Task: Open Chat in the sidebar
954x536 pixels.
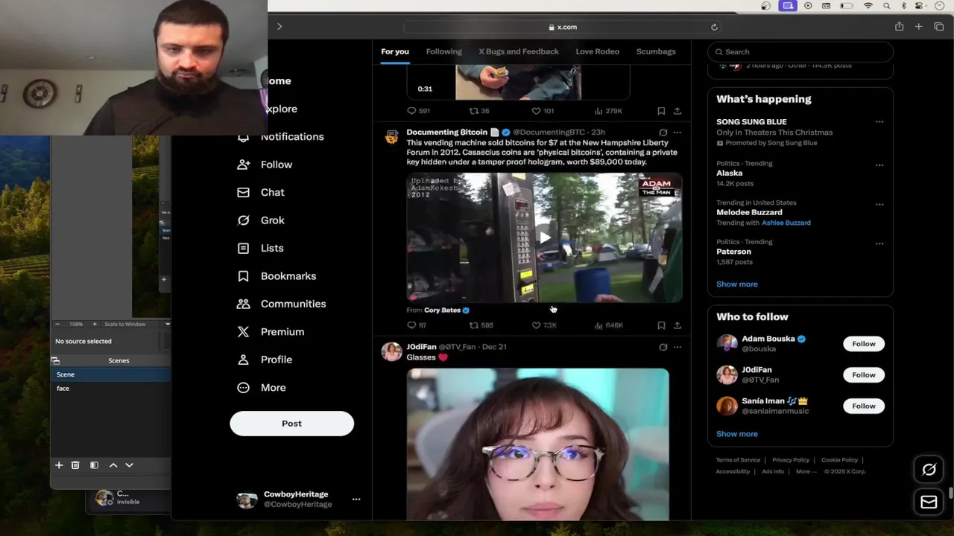Action: coord(260,192)
